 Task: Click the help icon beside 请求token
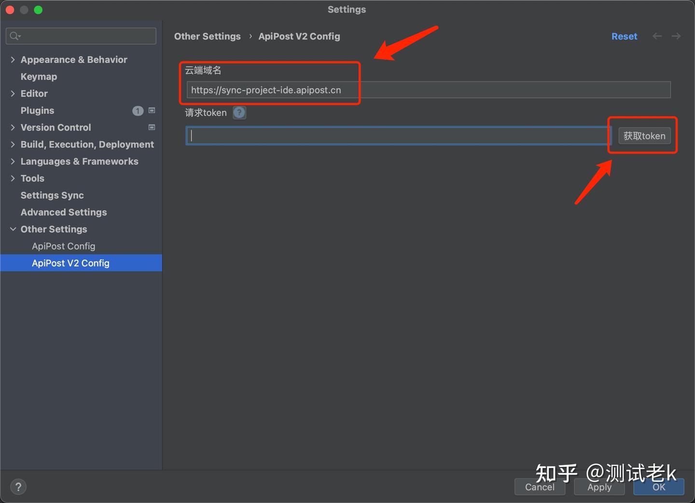(x=239, y=113)
